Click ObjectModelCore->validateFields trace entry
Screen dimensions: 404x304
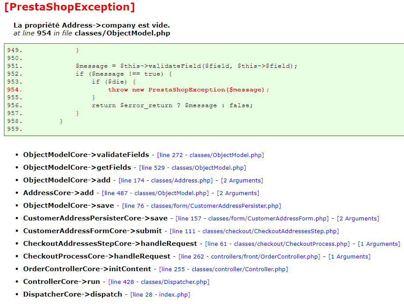[86, 155]
